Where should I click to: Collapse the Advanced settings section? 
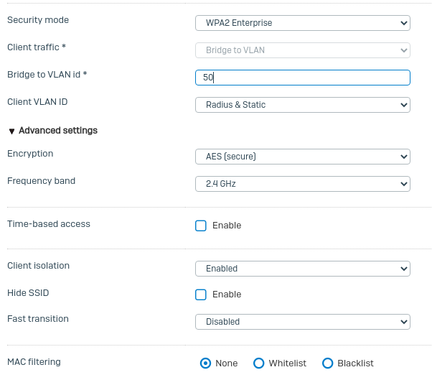pos(52,131)
